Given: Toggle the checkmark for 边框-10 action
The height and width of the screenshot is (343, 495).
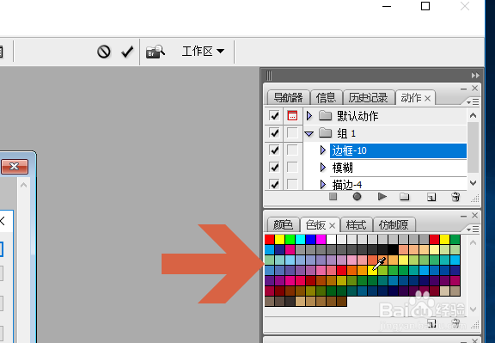Looking at the screenshot, I should point(274,150).
